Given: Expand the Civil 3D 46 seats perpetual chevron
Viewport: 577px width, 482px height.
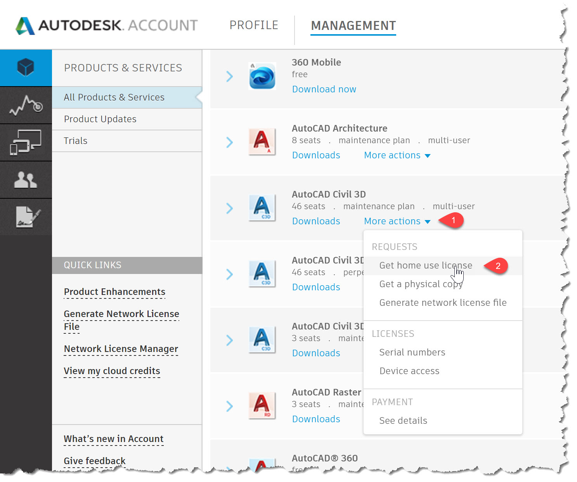Looking at the screenshot, I should click(230, 274).
